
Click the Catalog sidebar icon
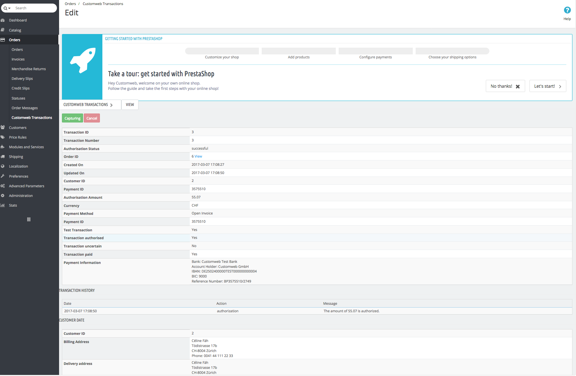tap(3, 30)
